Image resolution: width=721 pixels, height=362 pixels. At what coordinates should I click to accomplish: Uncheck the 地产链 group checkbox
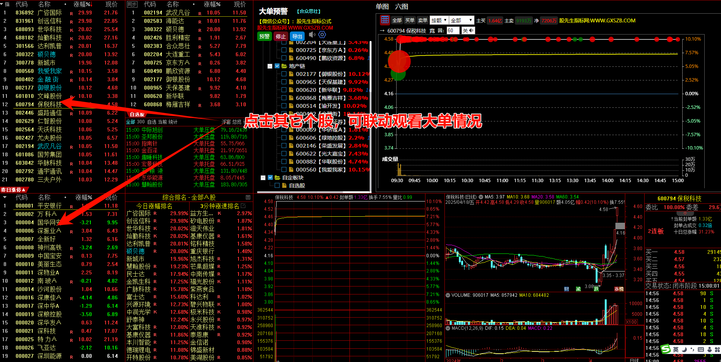pyautogui.click(x=277, y=66)
